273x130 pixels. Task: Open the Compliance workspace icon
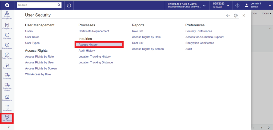(x=7, y=26)
